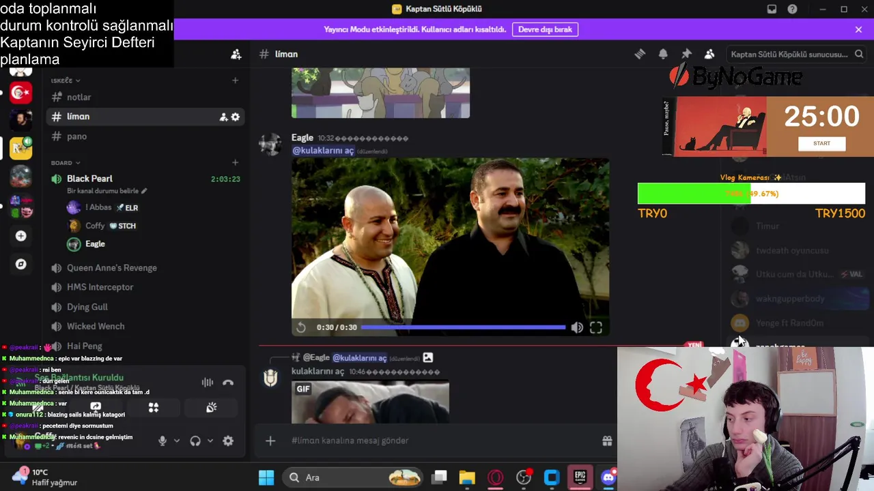Mute the video's volume
The image size is (874, 491).
[577, 327]
